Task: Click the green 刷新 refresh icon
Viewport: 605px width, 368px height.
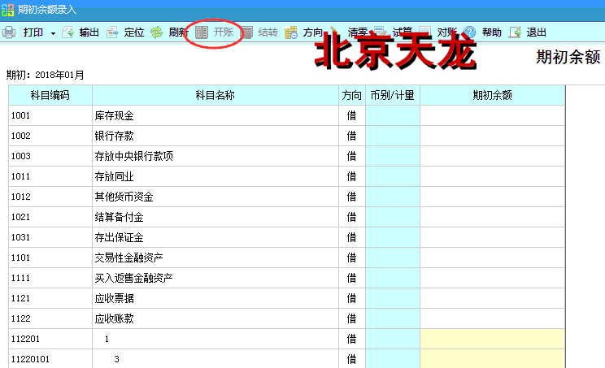Action: [x=157, y=32]
